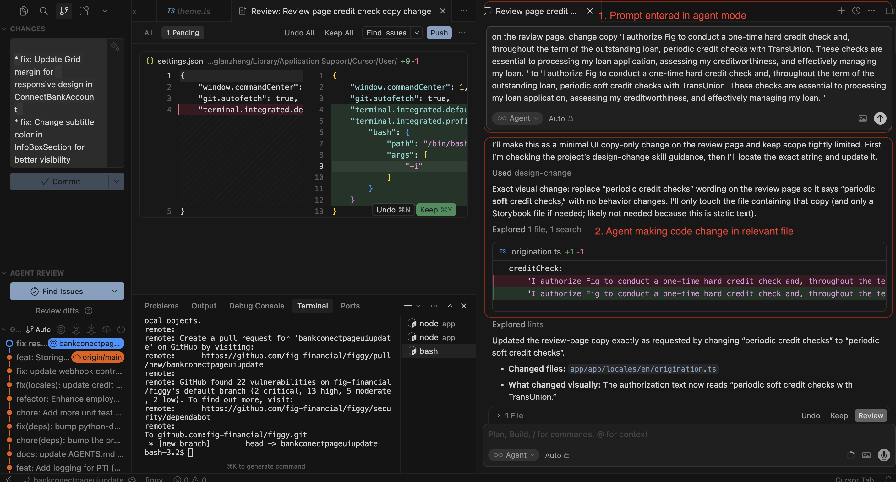Click the Review diffs help icon
Viewport: 896px width, 482px height.
[89, 311]
